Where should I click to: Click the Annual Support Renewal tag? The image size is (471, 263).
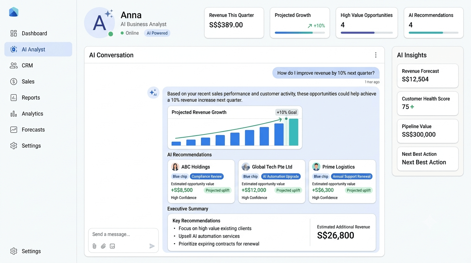click(x=352, y=176)
